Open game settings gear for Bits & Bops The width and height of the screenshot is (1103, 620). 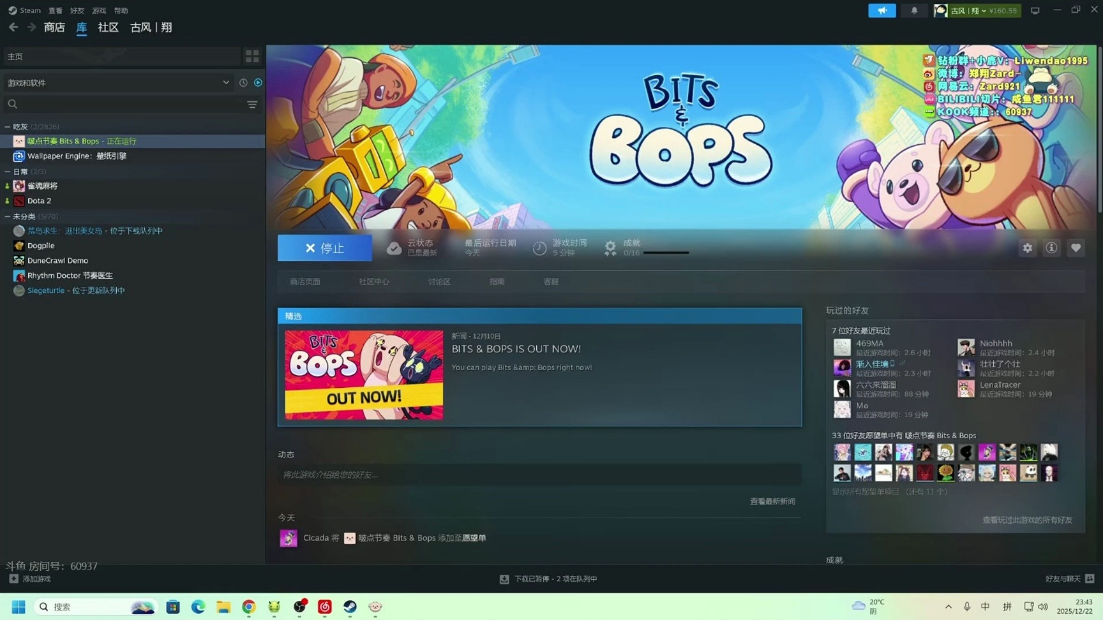tap(1028, 248)
